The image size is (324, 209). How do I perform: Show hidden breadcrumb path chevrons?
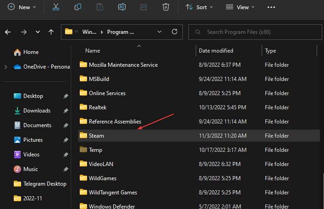coord(77,32)
